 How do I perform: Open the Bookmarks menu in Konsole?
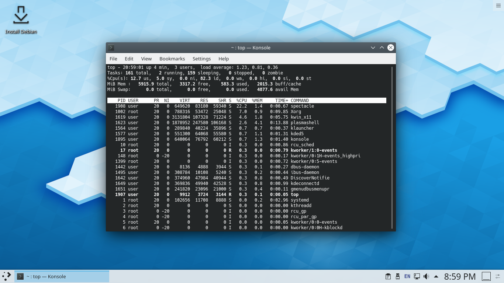(x=172, y=59)
